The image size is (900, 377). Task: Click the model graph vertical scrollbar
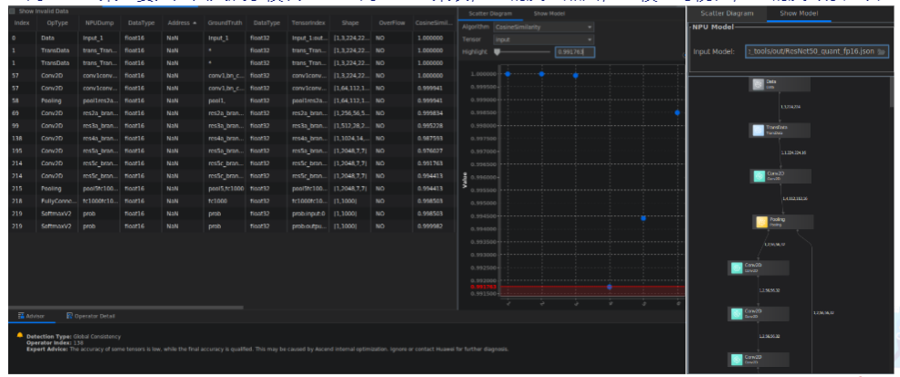click(892, 92)
